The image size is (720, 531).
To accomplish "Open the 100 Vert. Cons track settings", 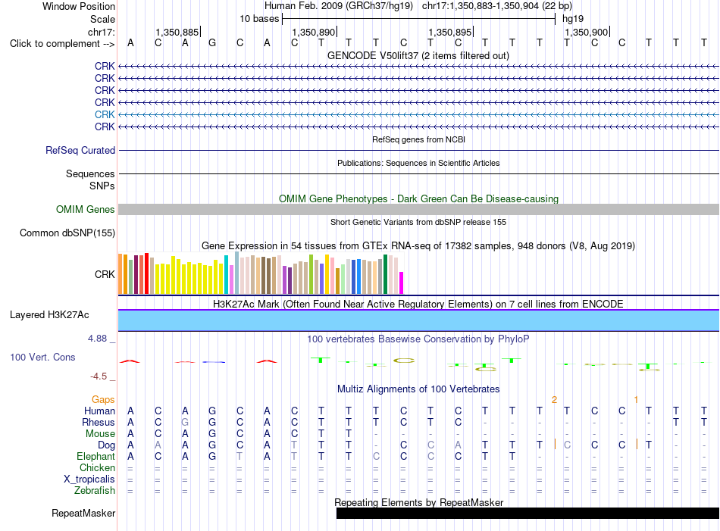I will [42, 357].
